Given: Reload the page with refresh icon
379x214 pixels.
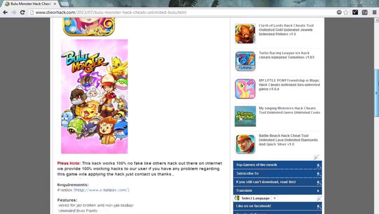Looking at the screenshot, I should pyautogui.click(x=22, y=12).
